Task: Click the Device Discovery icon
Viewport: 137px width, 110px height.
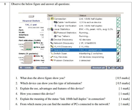Action: pyautogui.click(x=52, y=39)
